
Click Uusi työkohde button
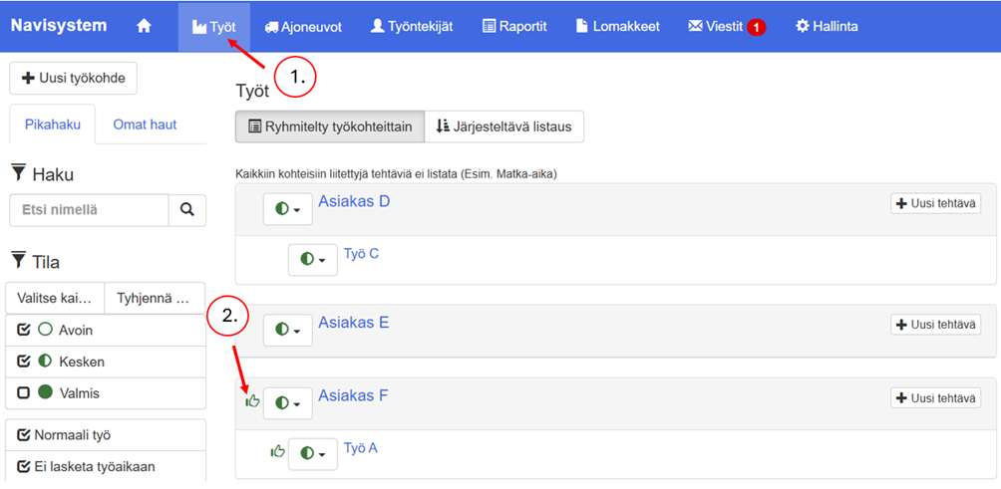click(x=74, y=78)
